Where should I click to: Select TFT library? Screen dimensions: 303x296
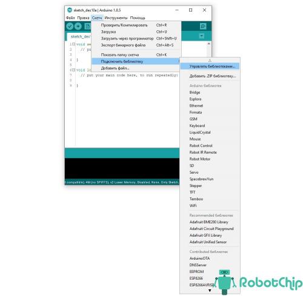(x=210, y=192)
